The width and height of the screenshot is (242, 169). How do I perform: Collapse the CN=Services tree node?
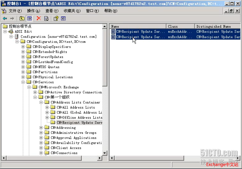(x=23, y=82)
